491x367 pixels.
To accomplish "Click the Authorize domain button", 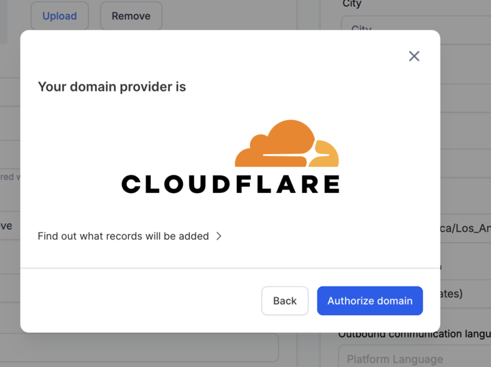I will tap(370, 301).
